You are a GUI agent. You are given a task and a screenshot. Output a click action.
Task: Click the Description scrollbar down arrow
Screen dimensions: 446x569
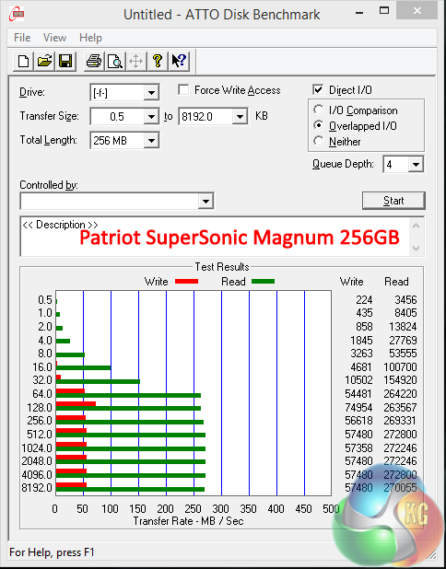pos(416,249)
